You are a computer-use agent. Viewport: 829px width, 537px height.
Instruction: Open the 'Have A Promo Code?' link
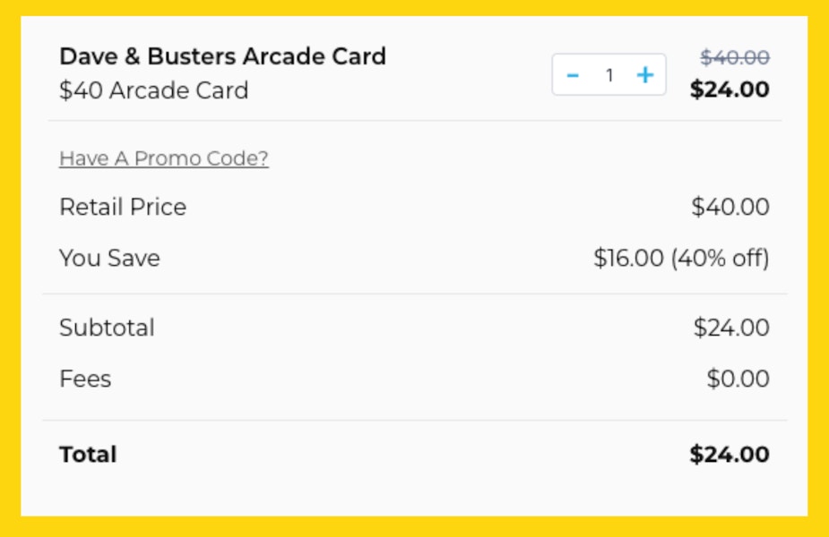164,158
